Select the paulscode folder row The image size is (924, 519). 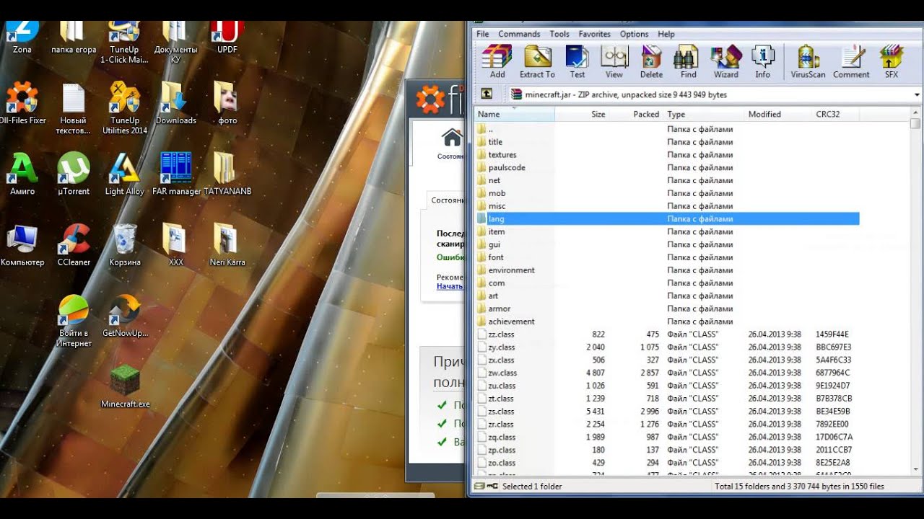coord(667,167)
